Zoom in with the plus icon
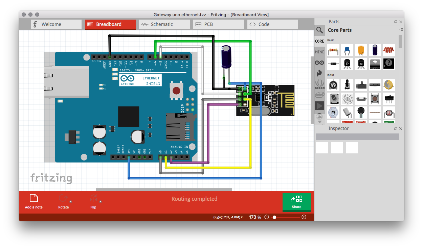Screen dimensions: 423x248 pos(304,217)
